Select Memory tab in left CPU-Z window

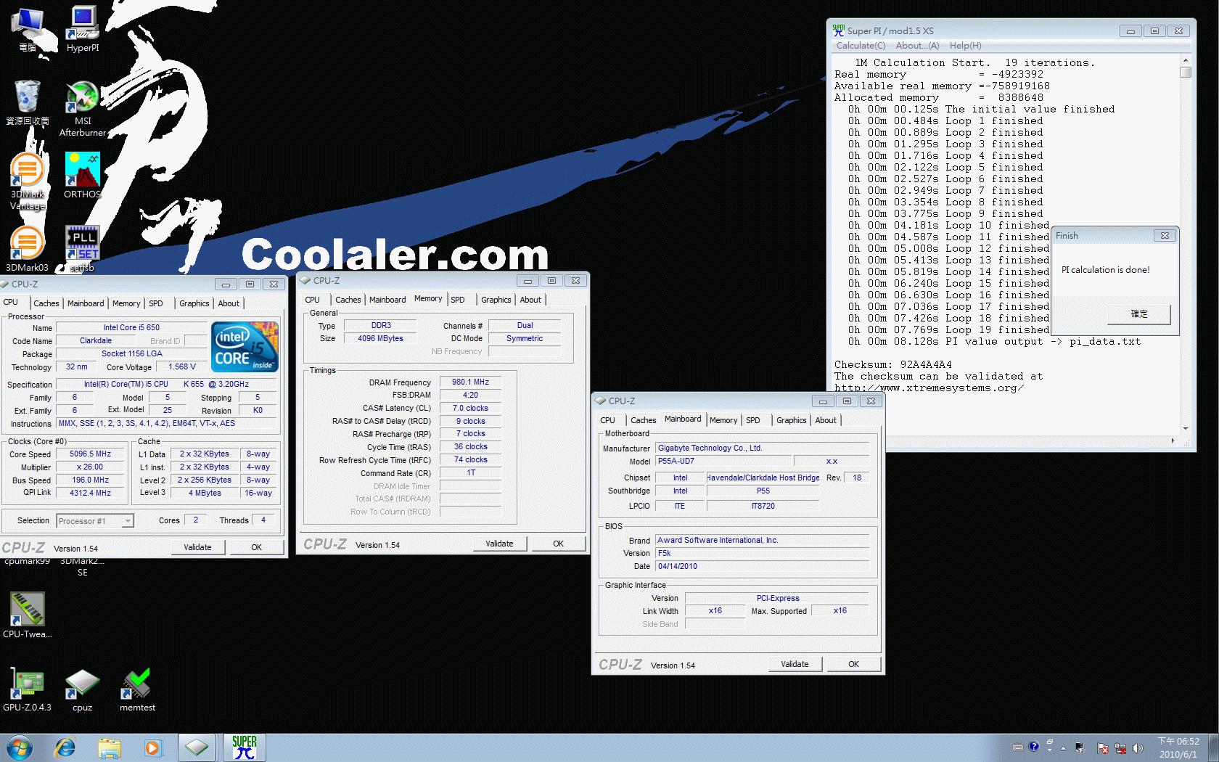(x=126, y=303)
